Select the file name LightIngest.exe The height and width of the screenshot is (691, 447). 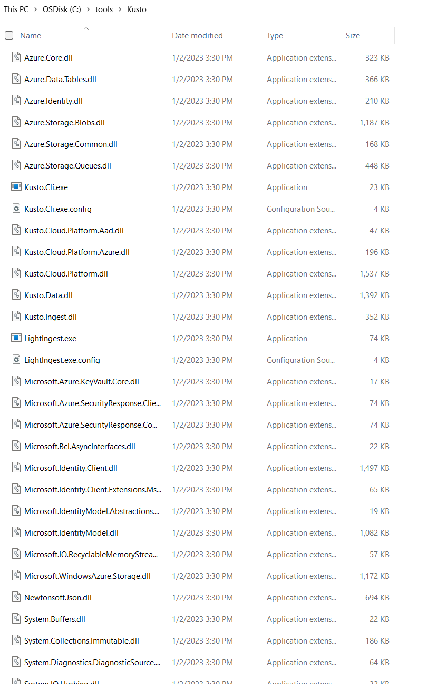(51, 339)
